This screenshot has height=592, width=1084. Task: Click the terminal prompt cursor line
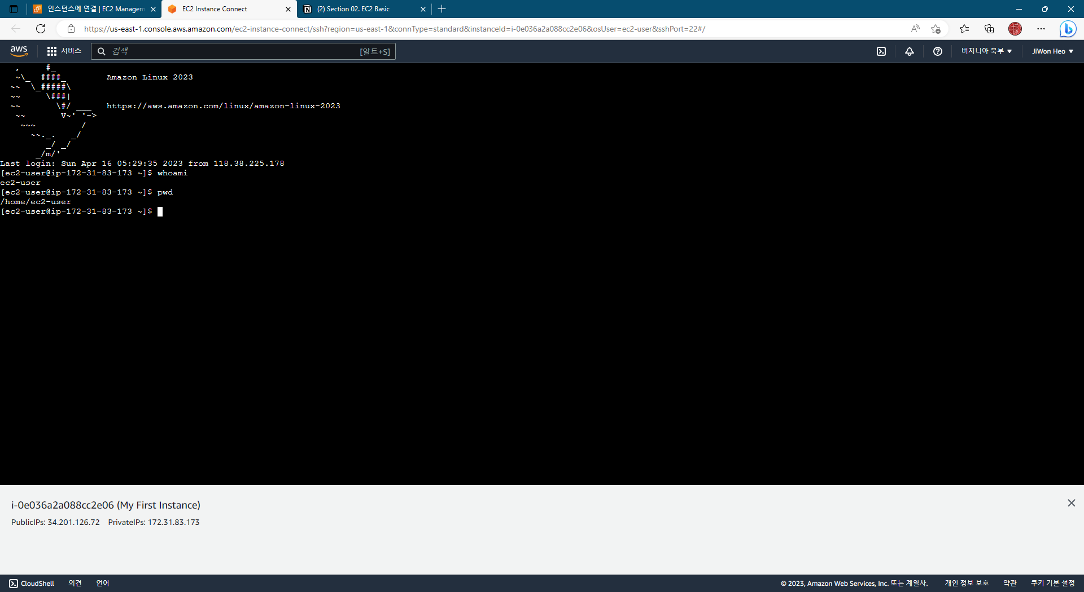tap(82, 211)
